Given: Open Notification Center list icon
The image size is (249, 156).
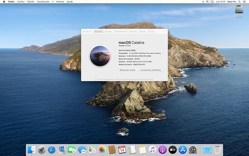Looking at the screenshot, I should pos(244,2).
